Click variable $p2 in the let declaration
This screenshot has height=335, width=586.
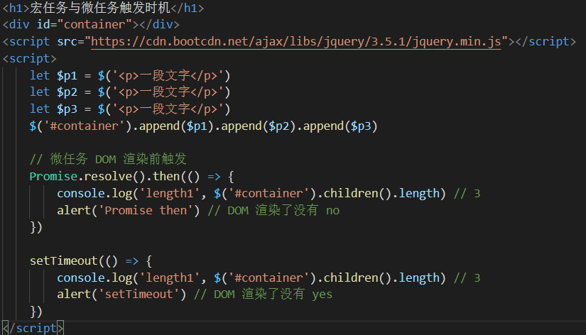coord(67,92)
